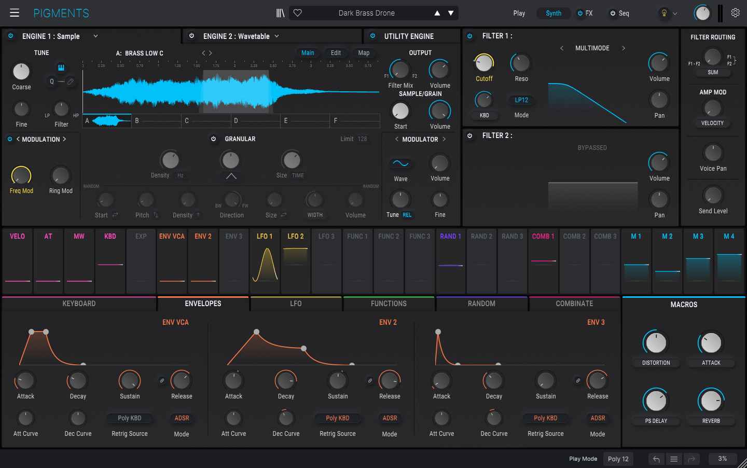The image size is (747, 468).
Task: Select previous sample with left arrow
Action: click(x=203, y=53)
